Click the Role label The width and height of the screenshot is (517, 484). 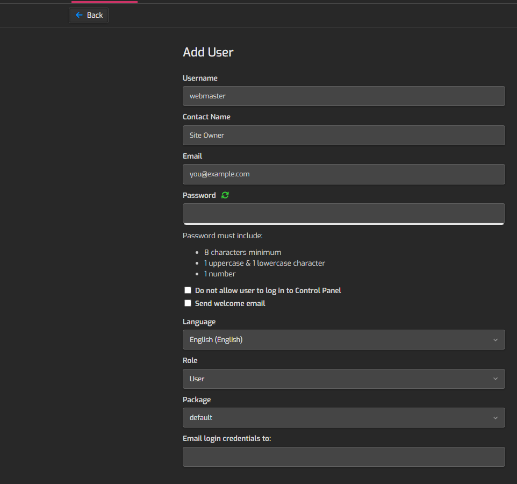pos(190,361)
